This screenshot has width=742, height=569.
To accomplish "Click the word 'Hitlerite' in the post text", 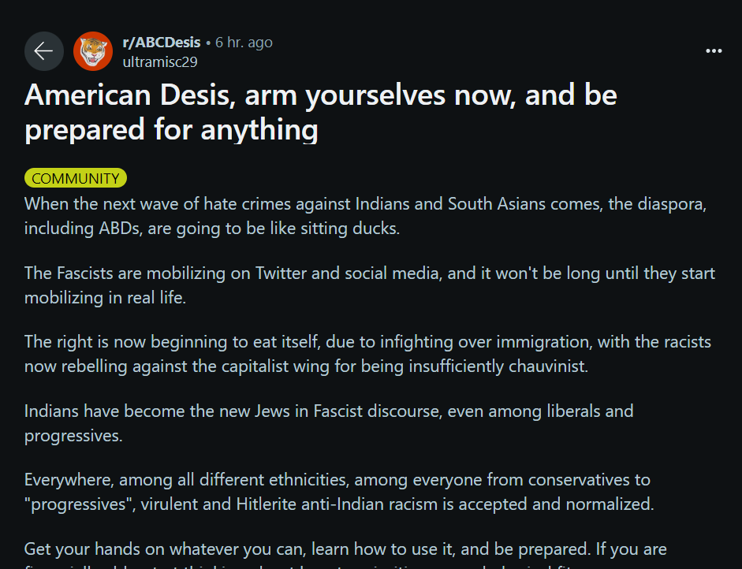I will point(267,504).
